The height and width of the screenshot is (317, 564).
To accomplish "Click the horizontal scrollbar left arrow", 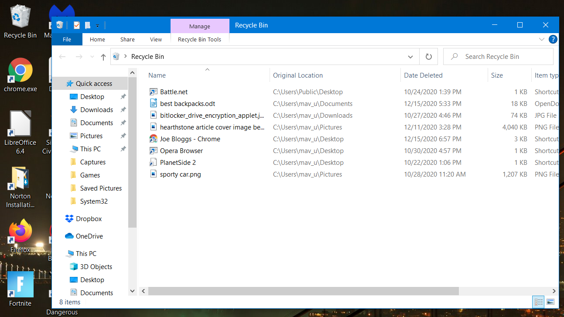I will click(143, 291).
